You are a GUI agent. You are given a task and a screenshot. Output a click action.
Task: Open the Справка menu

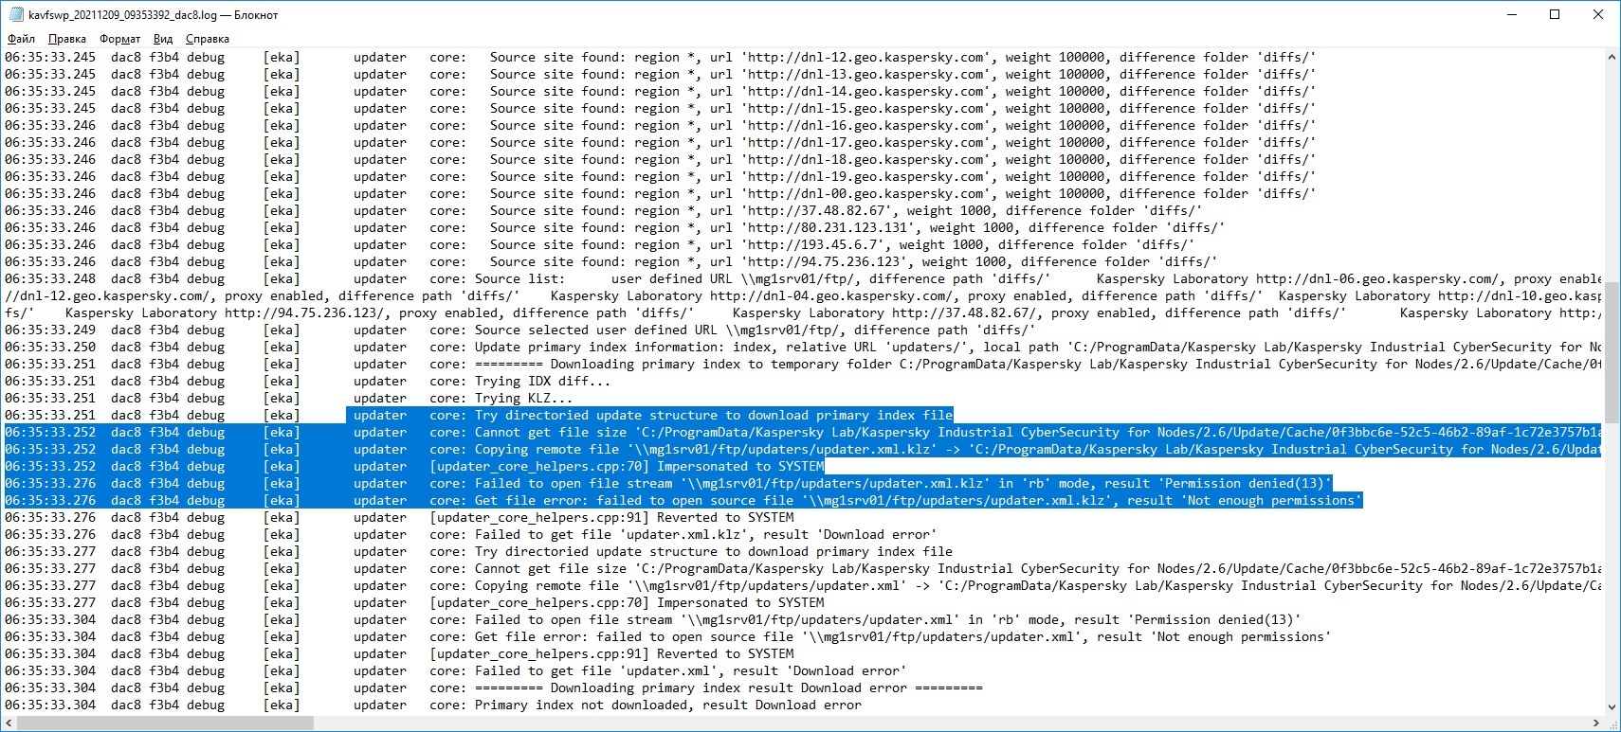tap(207, 39)
